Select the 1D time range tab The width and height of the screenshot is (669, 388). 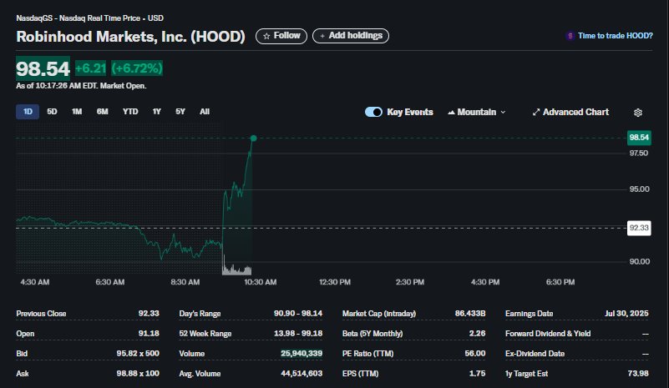click(28, 112)
